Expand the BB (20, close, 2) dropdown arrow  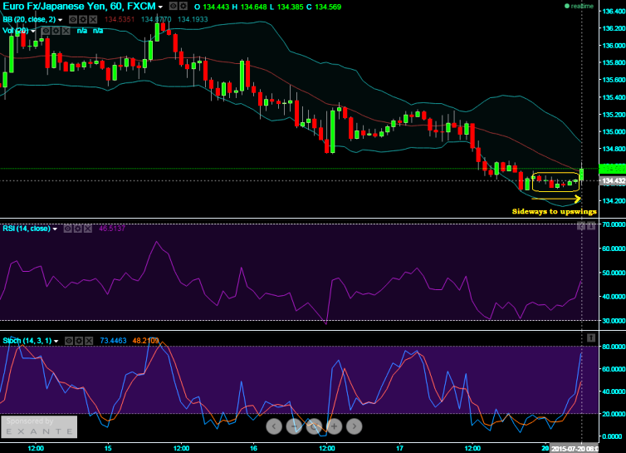61,20
